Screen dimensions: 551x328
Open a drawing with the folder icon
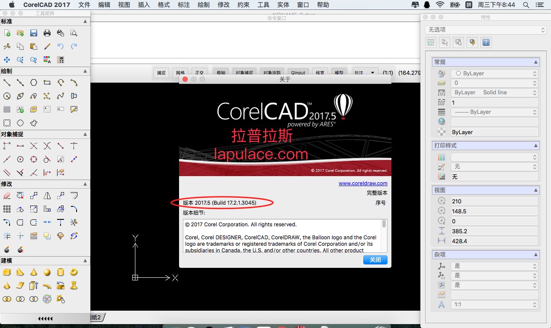pyautogui.click(x=20, y=33)
